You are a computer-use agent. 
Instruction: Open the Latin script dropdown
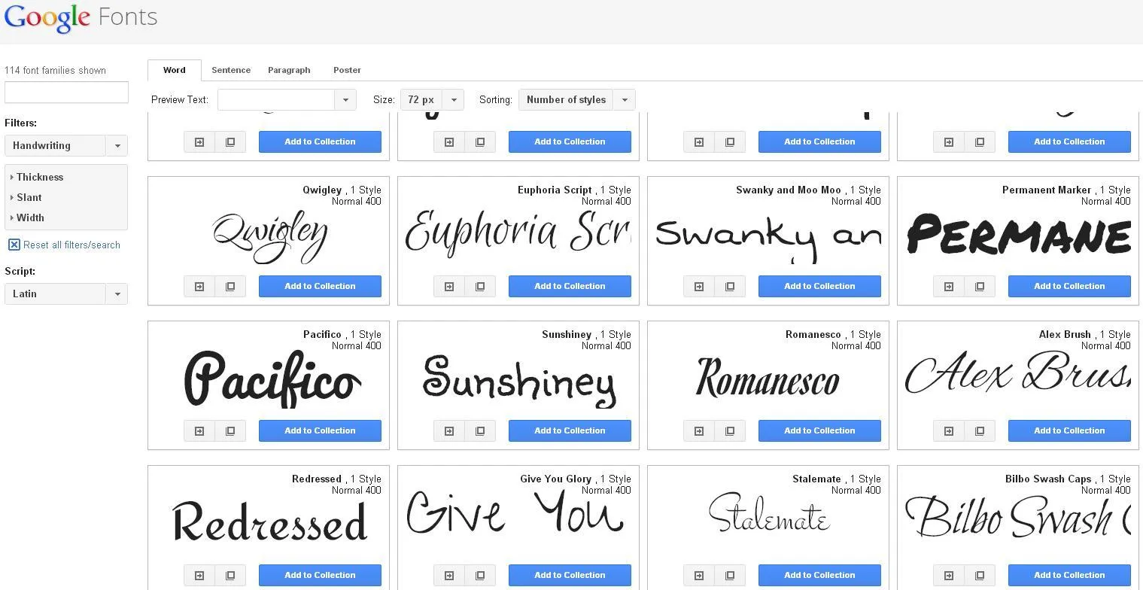click(66, 293)
